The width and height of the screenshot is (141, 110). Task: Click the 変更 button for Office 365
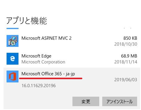click(x=86, y=101)
